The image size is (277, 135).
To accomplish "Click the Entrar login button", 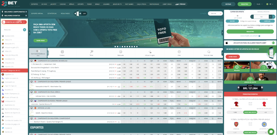I will pos(228,4).
